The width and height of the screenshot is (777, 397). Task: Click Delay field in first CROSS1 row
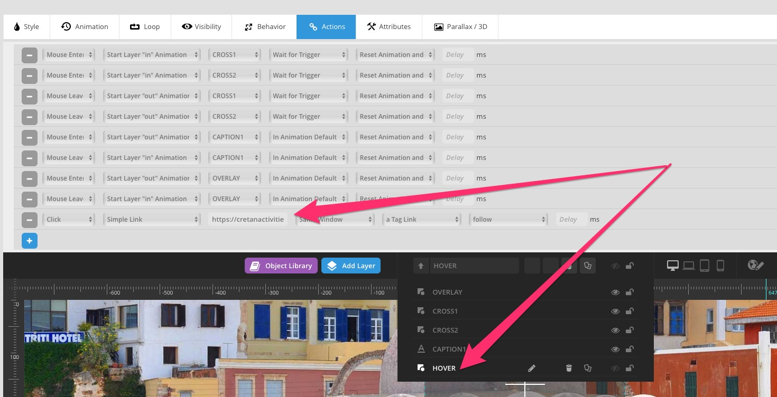pyautogui.click(x=458, y=55)
